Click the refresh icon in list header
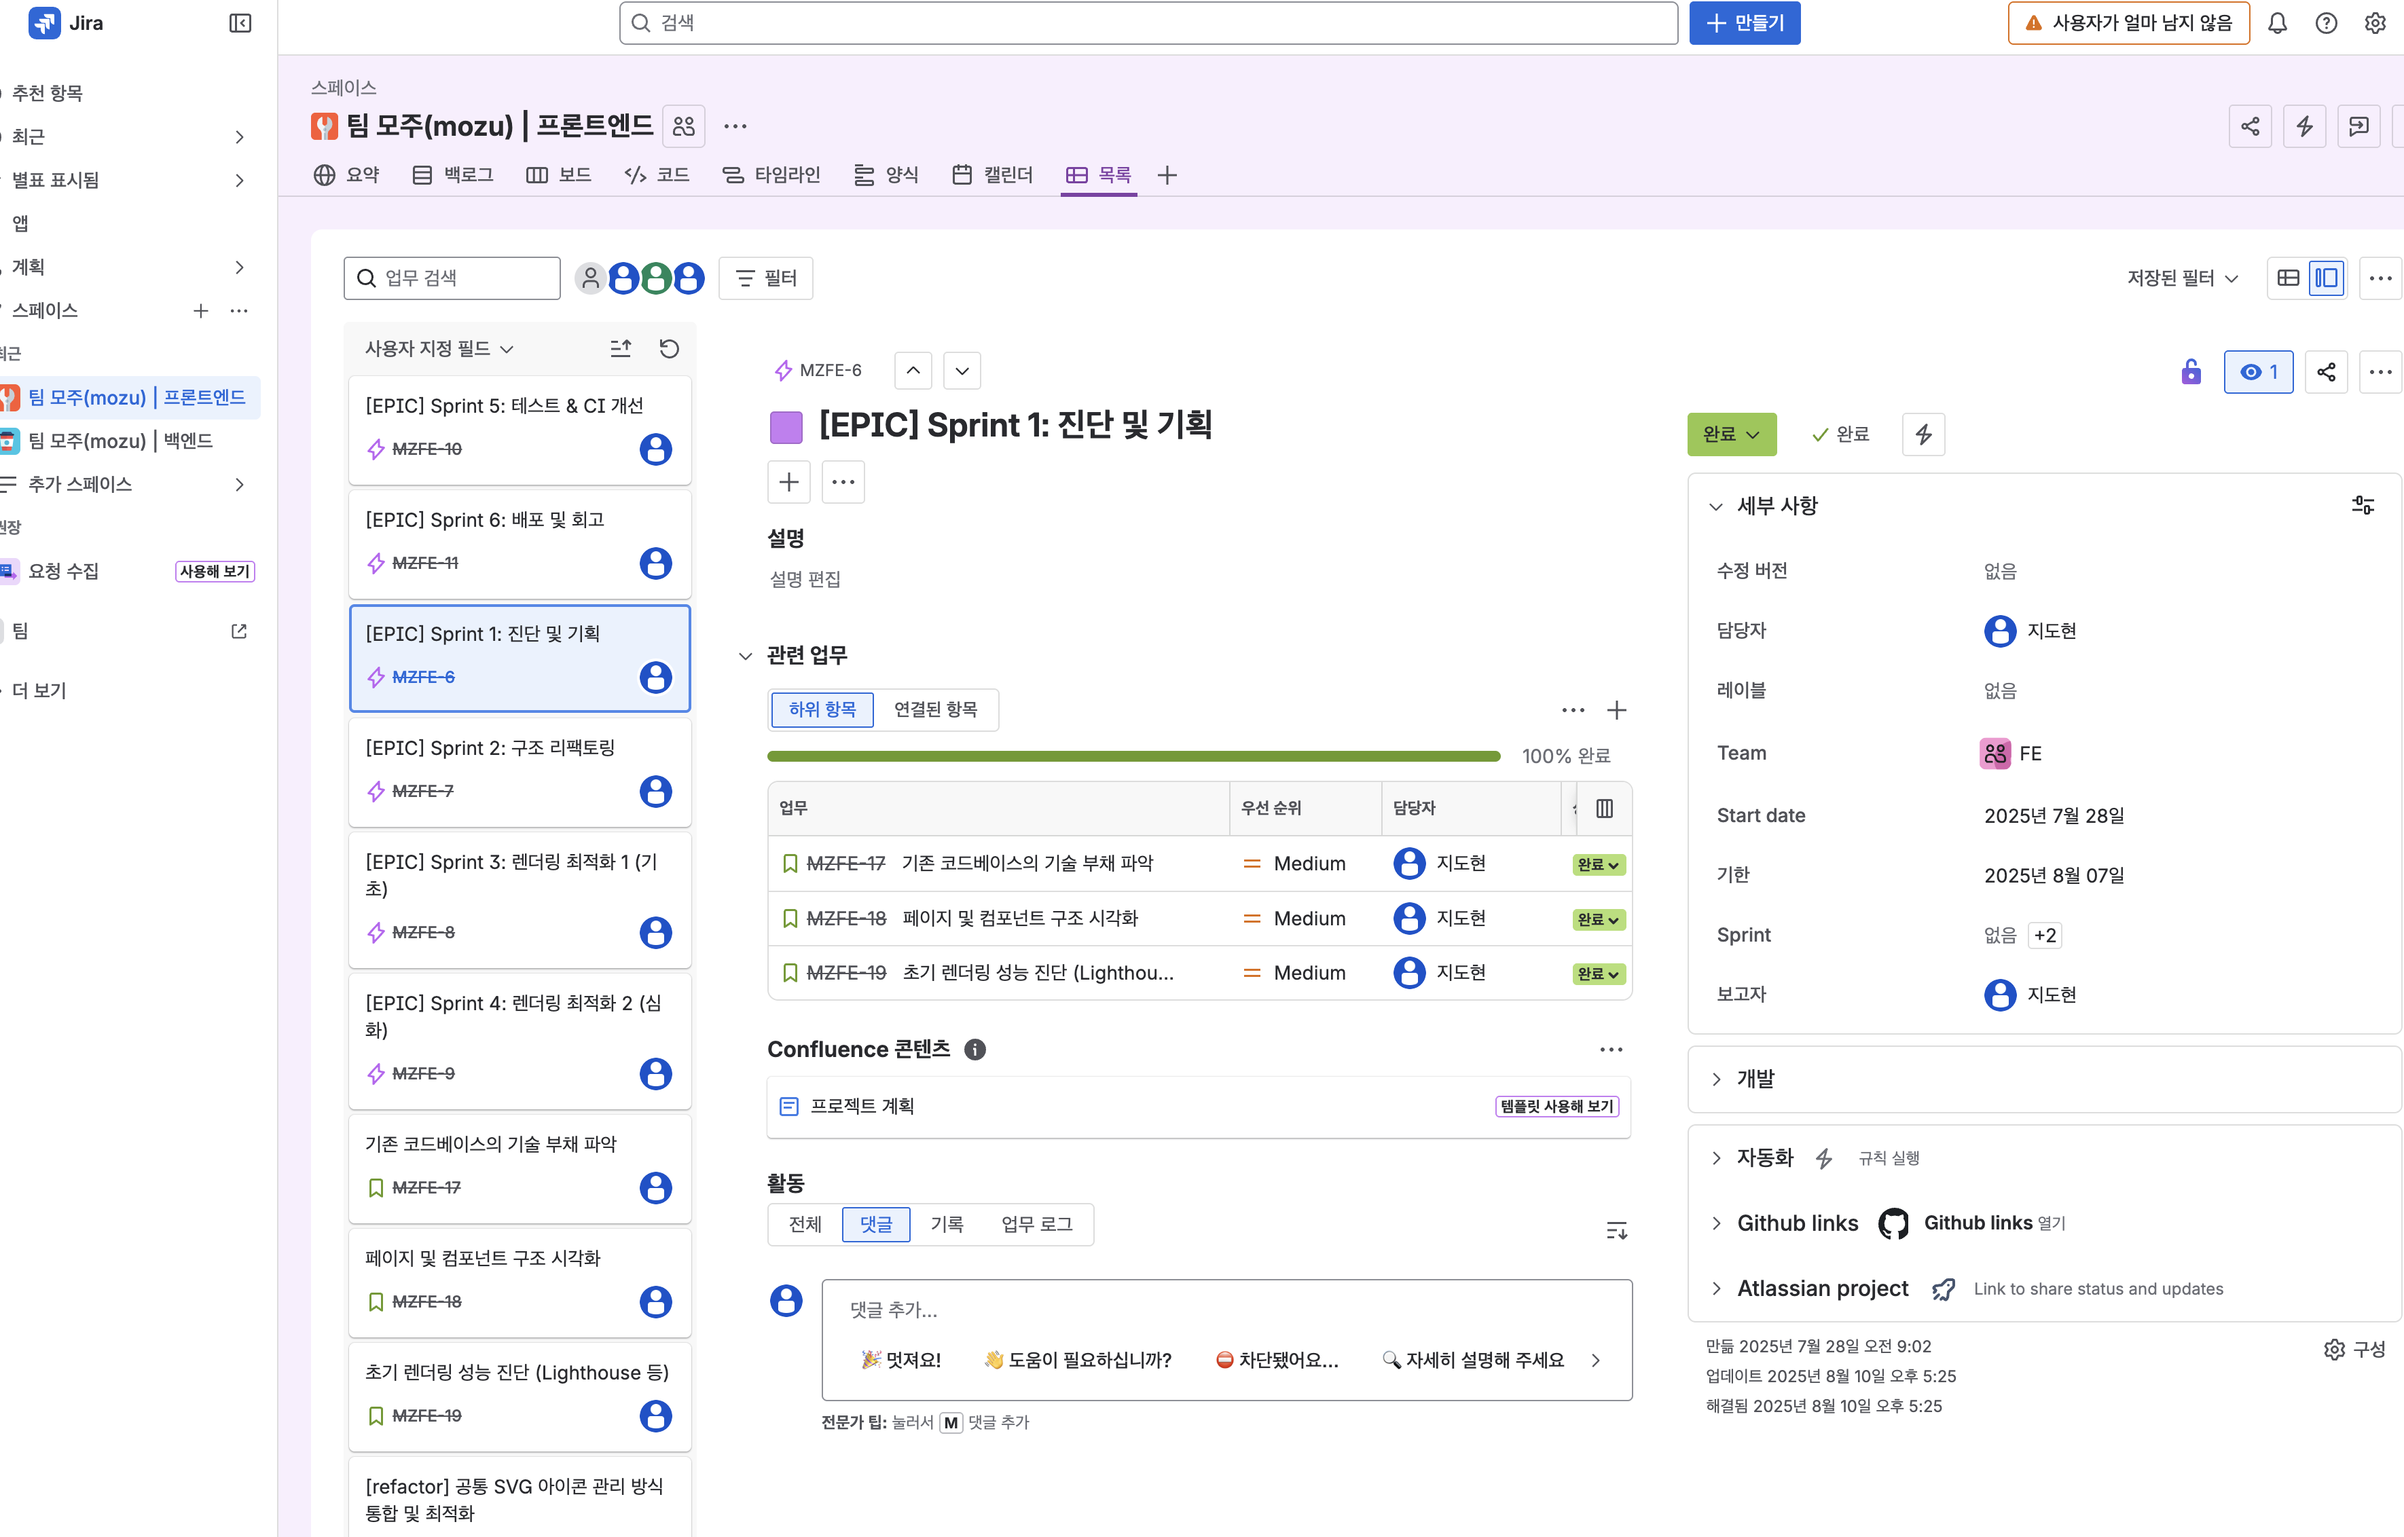 [x=669, y=348]
